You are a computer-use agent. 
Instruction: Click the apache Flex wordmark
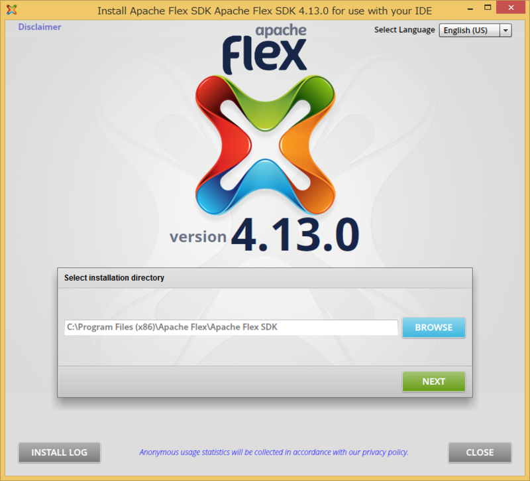coord(264,49)
